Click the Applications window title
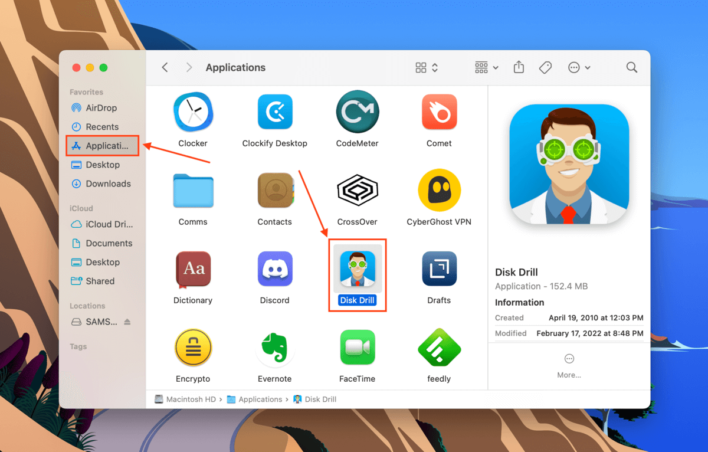 pos(235,68)
